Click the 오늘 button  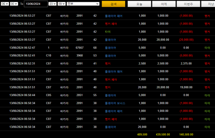(x=139, y=4)
